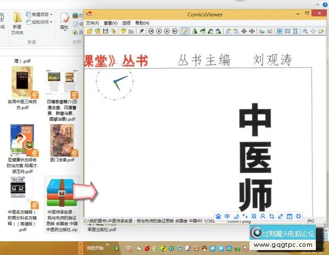Click Explorer scrollbar down arrow
This screenshot has width=329, height=255.
point(326,230)
